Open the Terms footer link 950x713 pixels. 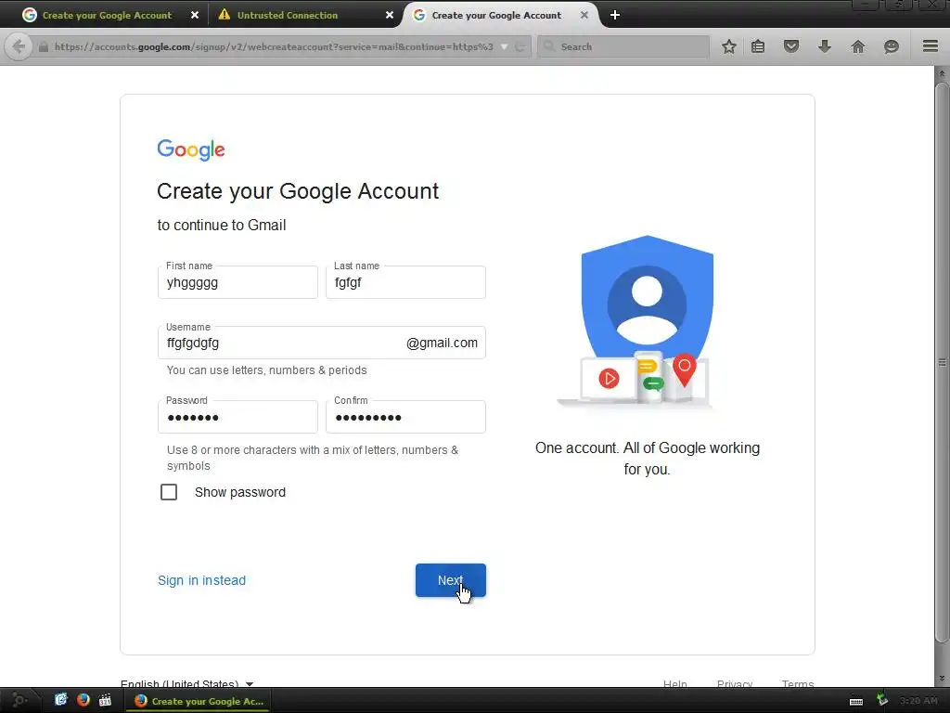coord(797,684)
